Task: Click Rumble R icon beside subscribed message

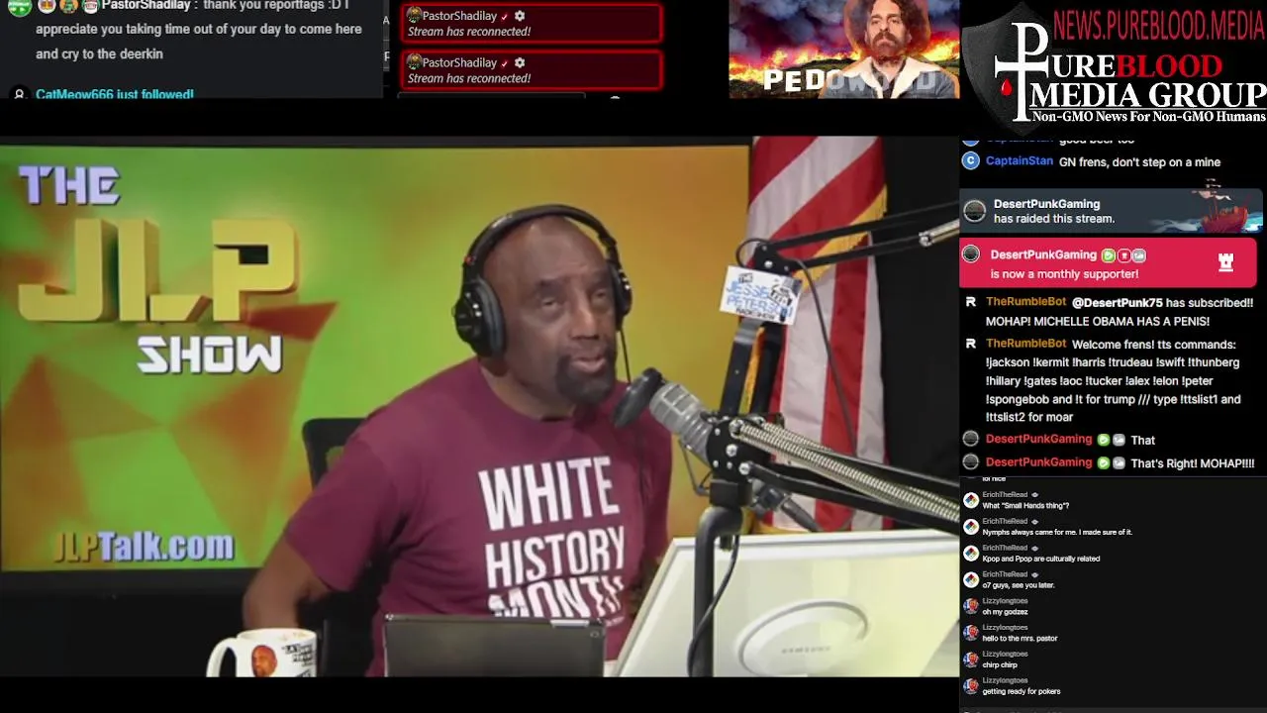Action: pyautogui.click(x=971, y=303)
